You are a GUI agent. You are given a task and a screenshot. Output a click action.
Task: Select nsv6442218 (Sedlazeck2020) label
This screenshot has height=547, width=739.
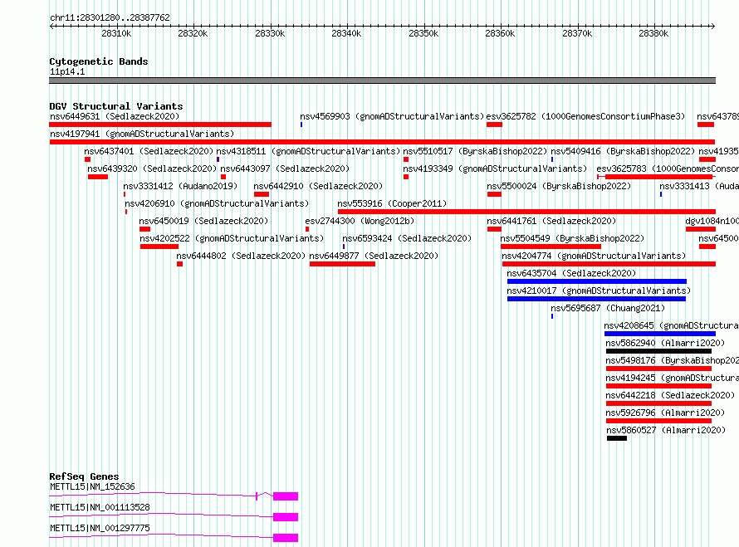(670, 395)
